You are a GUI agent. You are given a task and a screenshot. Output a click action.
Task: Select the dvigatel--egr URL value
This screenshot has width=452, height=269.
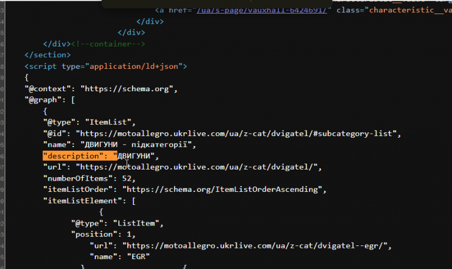tap(255, 245)
